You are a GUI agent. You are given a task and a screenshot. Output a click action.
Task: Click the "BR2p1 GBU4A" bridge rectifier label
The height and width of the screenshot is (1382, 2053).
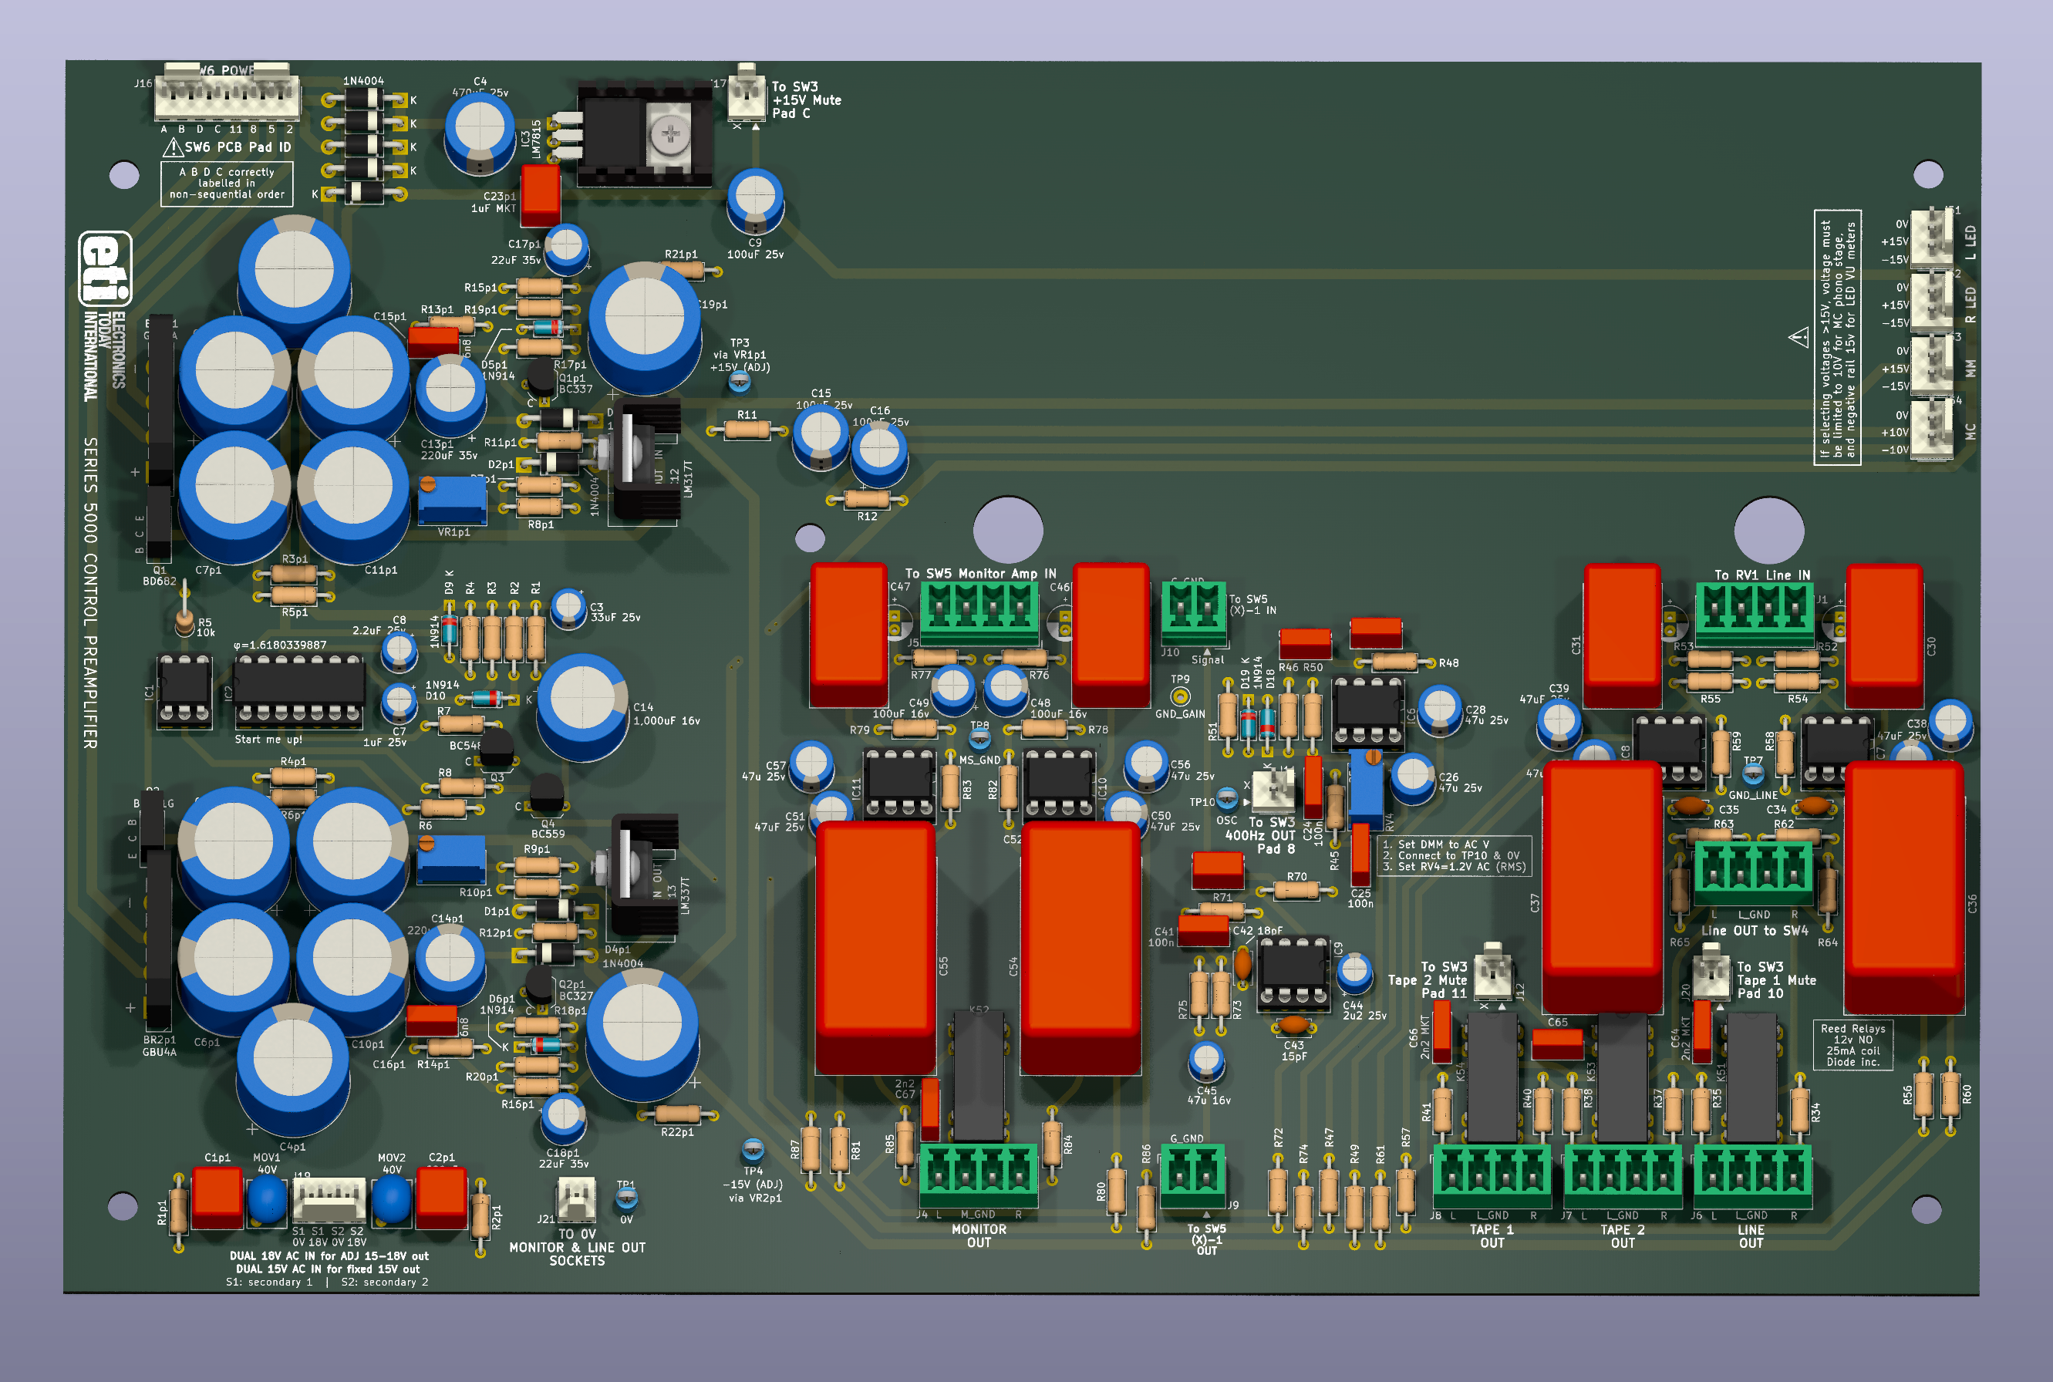(160, 1045)
